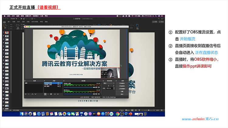This screenshot has height=128, width=228.
Task: Click the Trash icon in the Dock
Action: (145, 114)
